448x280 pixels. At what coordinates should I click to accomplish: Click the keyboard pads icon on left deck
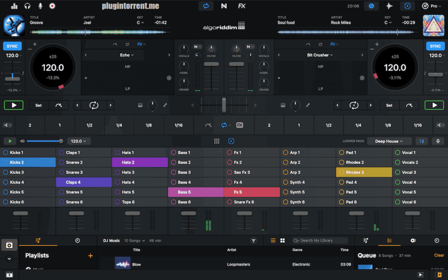[140, 105]
